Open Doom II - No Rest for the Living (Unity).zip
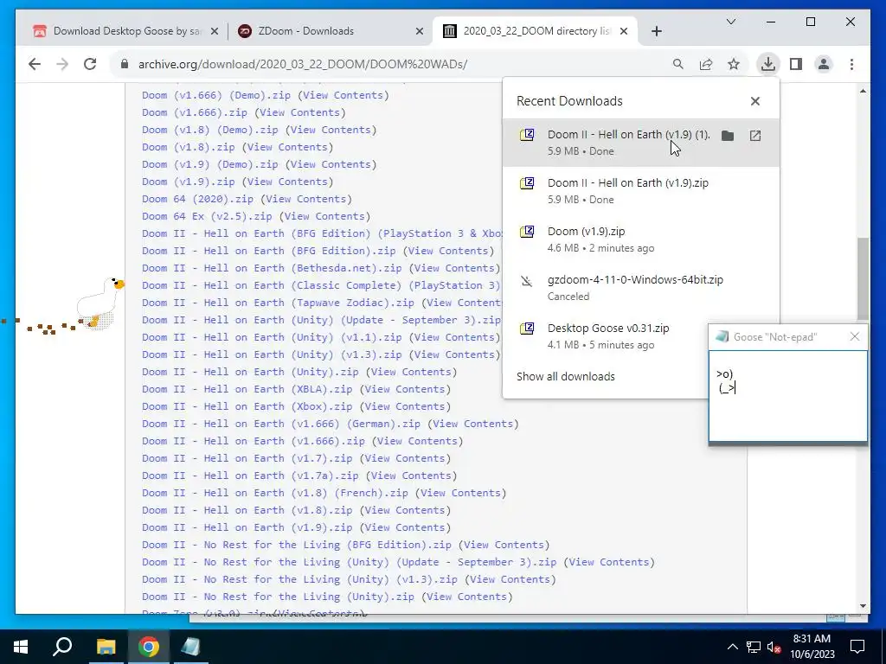Screen dimensions: 886x664 (278, 597)
